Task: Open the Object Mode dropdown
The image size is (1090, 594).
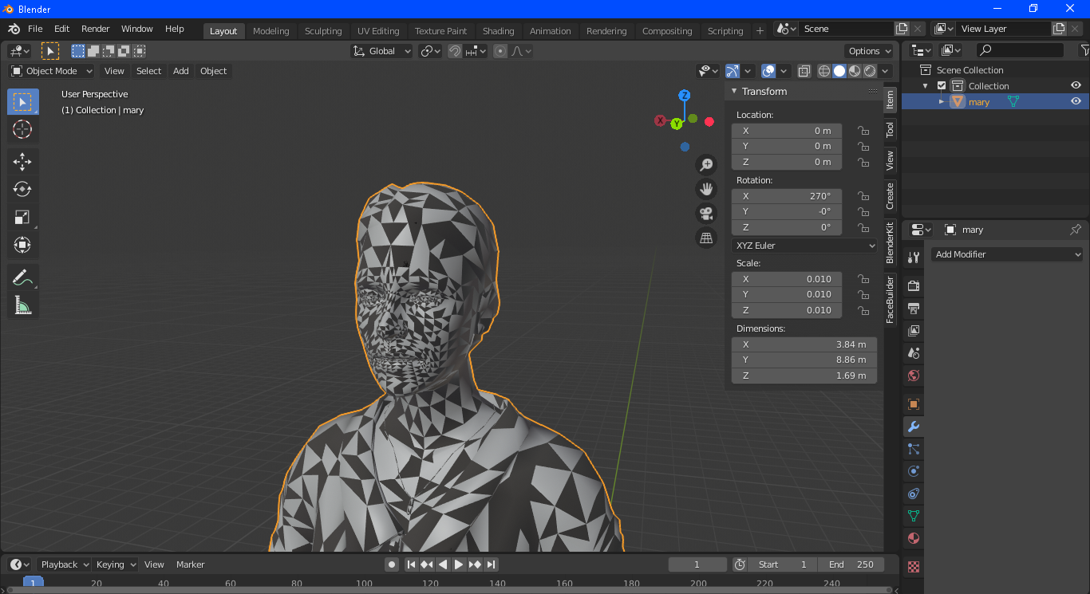Action: click(x=52, y=71)
